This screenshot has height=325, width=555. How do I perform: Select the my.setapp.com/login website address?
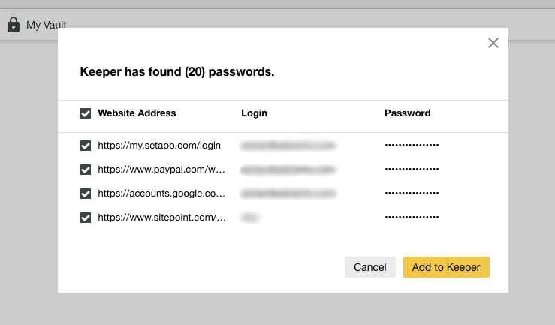click(x=159, y=146)
